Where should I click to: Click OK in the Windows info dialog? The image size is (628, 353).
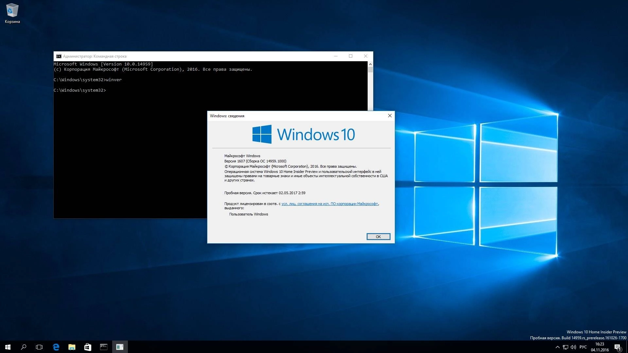pos(378,236)
